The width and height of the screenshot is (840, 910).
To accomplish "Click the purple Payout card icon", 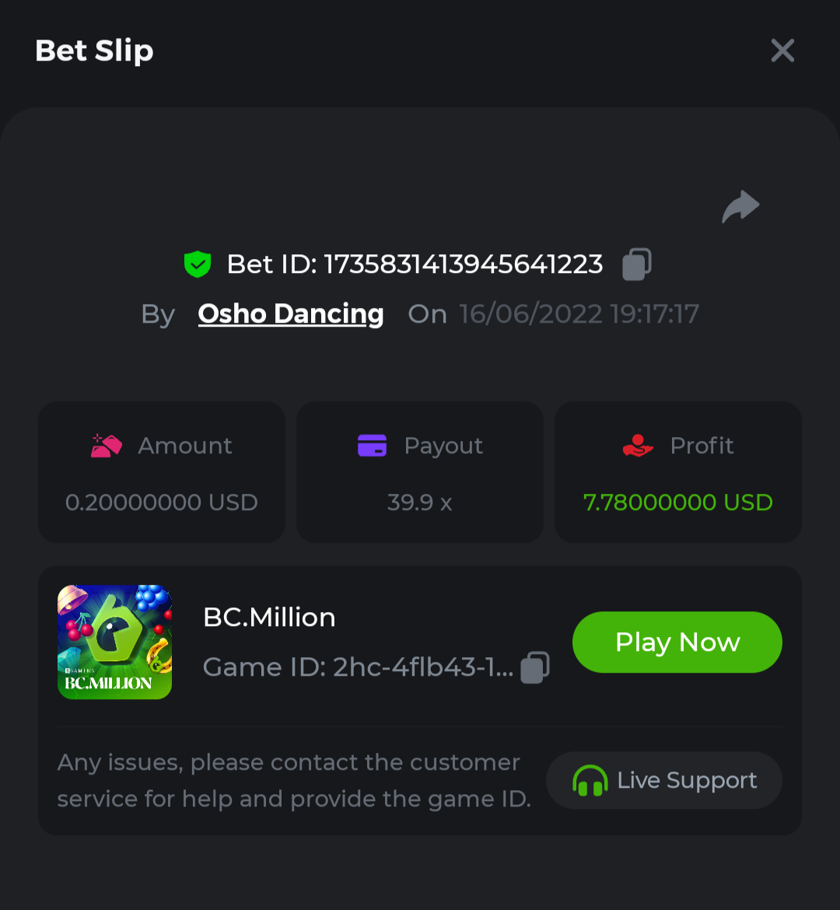I will [x=372, y=446].
